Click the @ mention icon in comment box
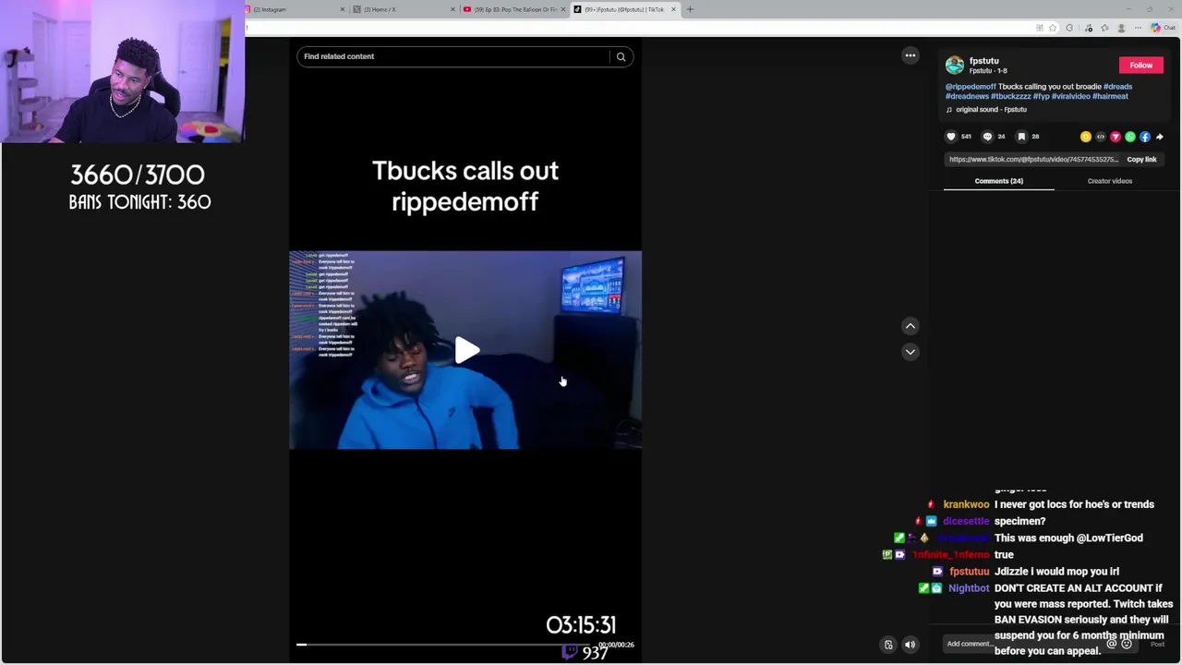 [1112, 644]
